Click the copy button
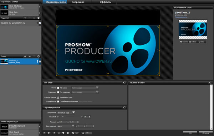214x136 pixels. (x=75, y=133)
